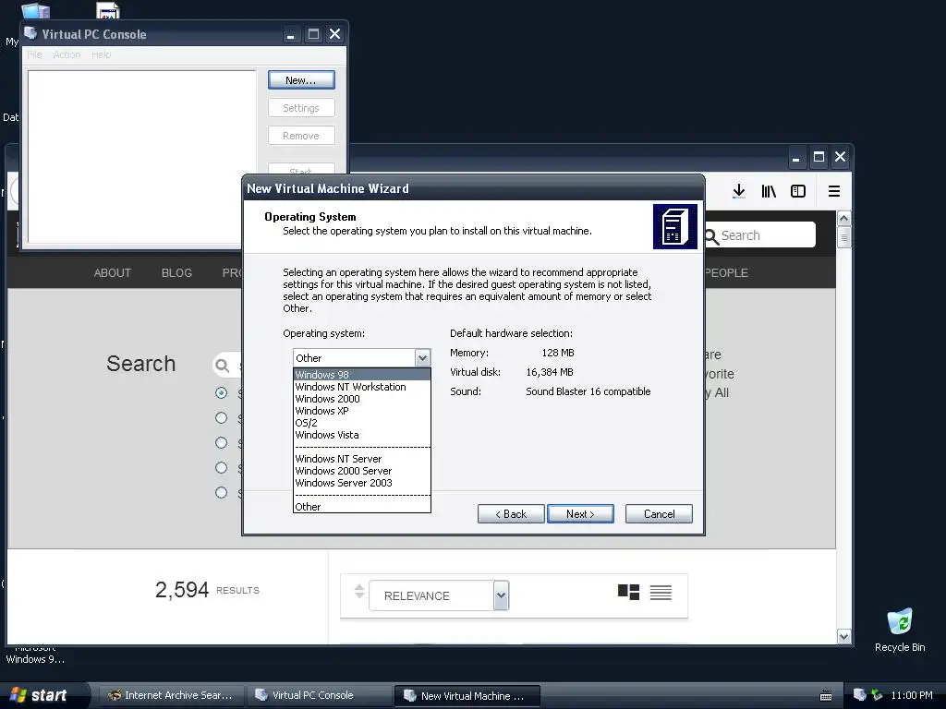Switch to list view icon in results bar
This screenshot has width=946, height=709.
661,593
